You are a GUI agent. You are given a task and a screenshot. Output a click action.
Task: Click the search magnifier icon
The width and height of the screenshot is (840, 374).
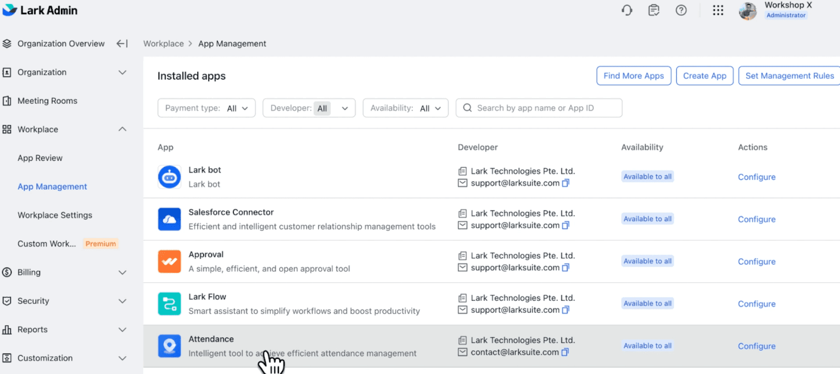coord(467,108)
